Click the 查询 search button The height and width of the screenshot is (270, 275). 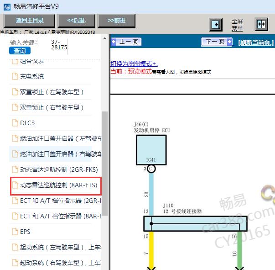click(x=20, y=51)
